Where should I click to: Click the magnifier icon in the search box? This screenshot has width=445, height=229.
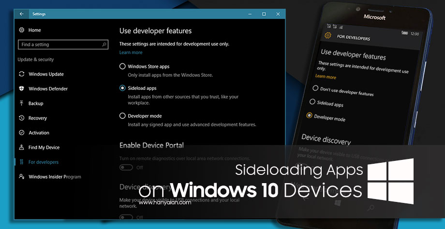point(104,44)
